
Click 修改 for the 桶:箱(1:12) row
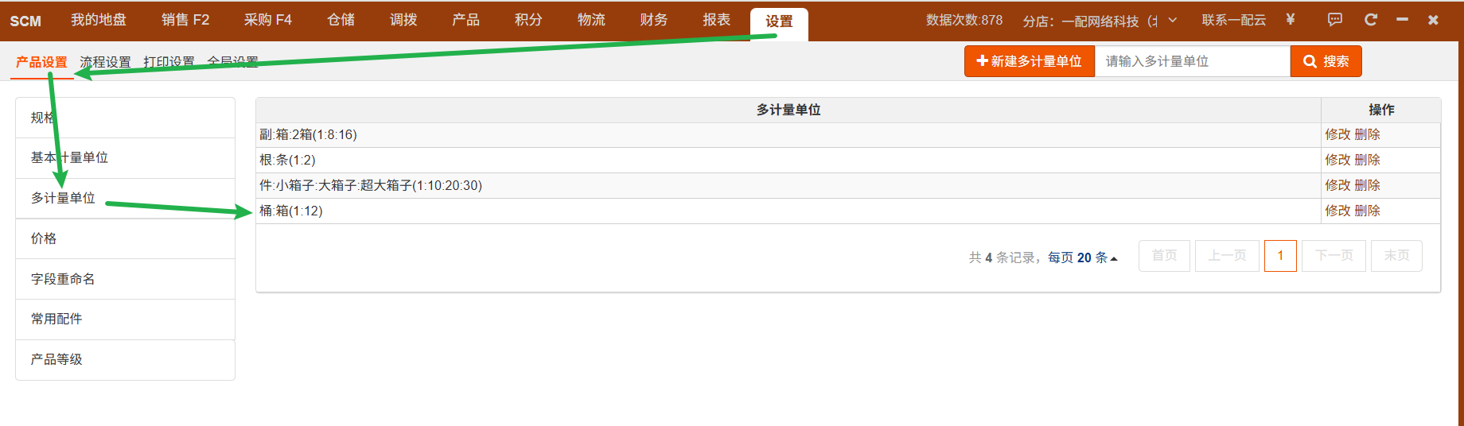(1337, 211)
